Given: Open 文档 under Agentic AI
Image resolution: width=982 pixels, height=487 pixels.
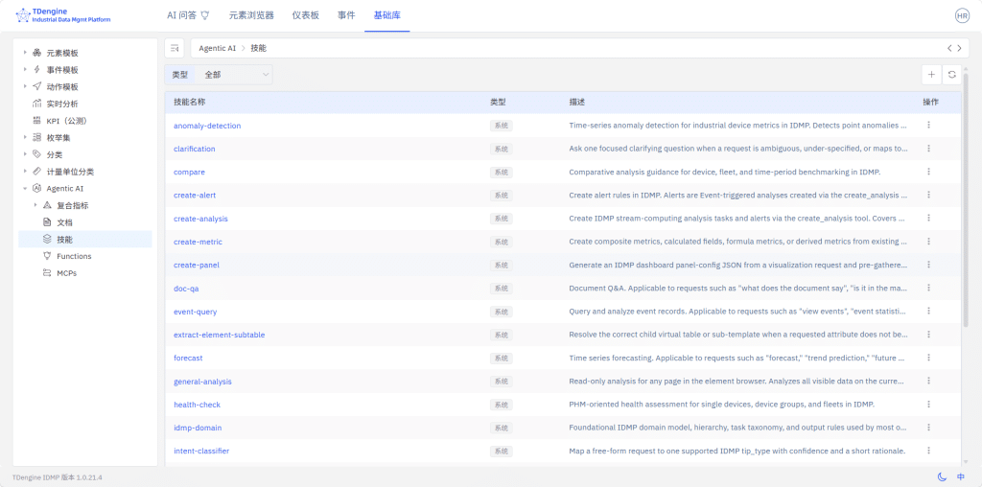Looking at the screenshot, I should (64, 222).
